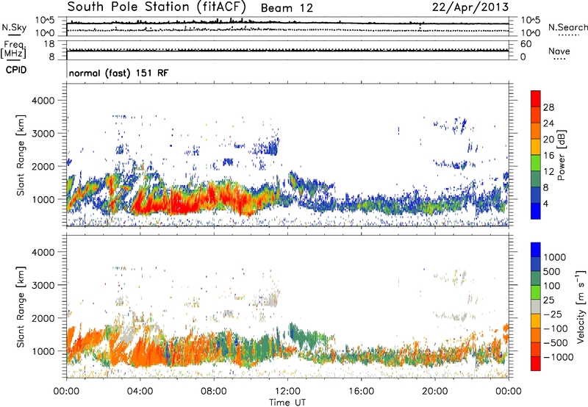
Task: Click the "25" label on velocity colorbar
Action: click(549, 300)
